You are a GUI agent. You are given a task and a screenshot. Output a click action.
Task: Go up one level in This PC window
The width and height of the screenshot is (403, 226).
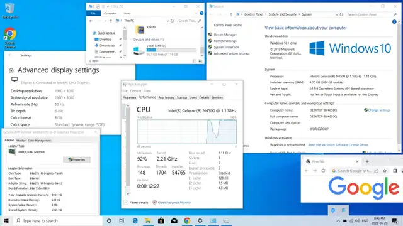click(111, 21)
